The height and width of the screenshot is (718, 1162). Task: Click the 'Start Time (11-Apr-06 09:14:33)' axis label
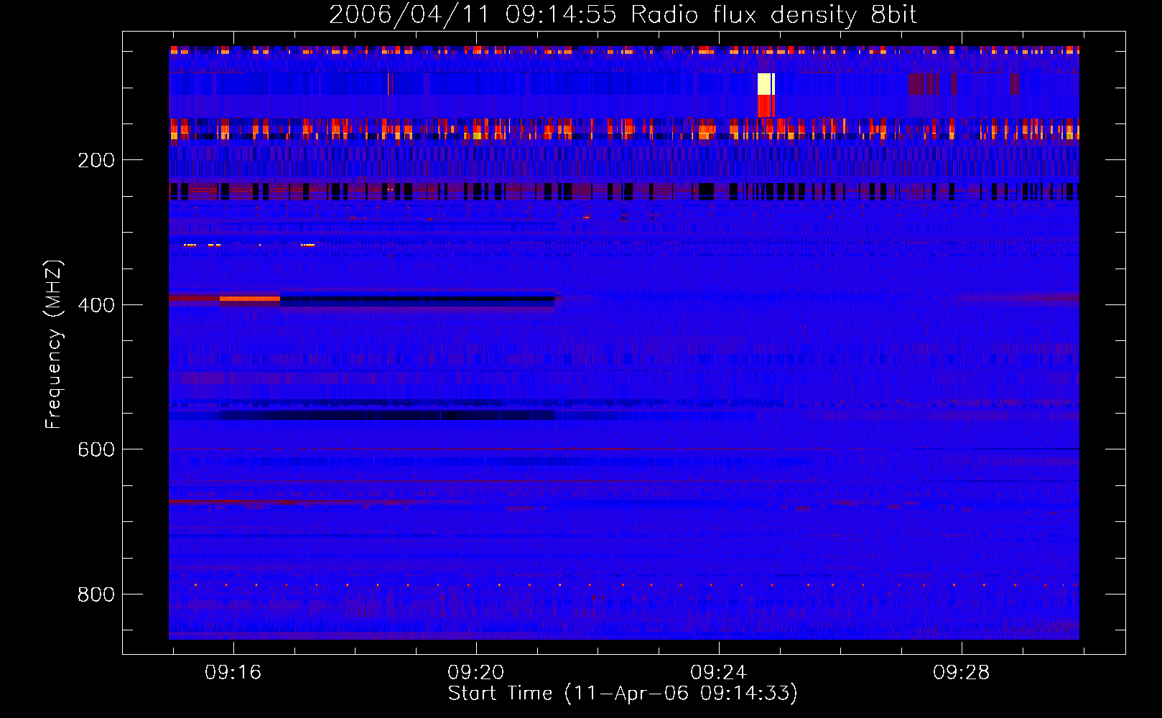point(623,694)
